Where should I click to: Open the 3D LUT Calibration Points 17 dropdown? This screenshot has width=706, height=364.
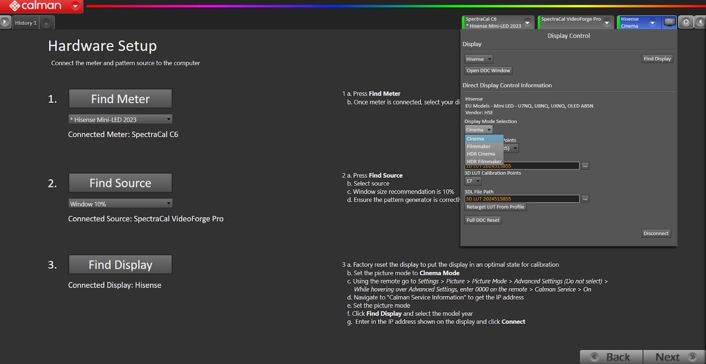(473, 181)
